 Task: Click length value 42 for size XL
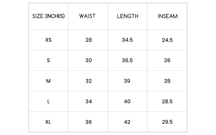tap(127, 122)
